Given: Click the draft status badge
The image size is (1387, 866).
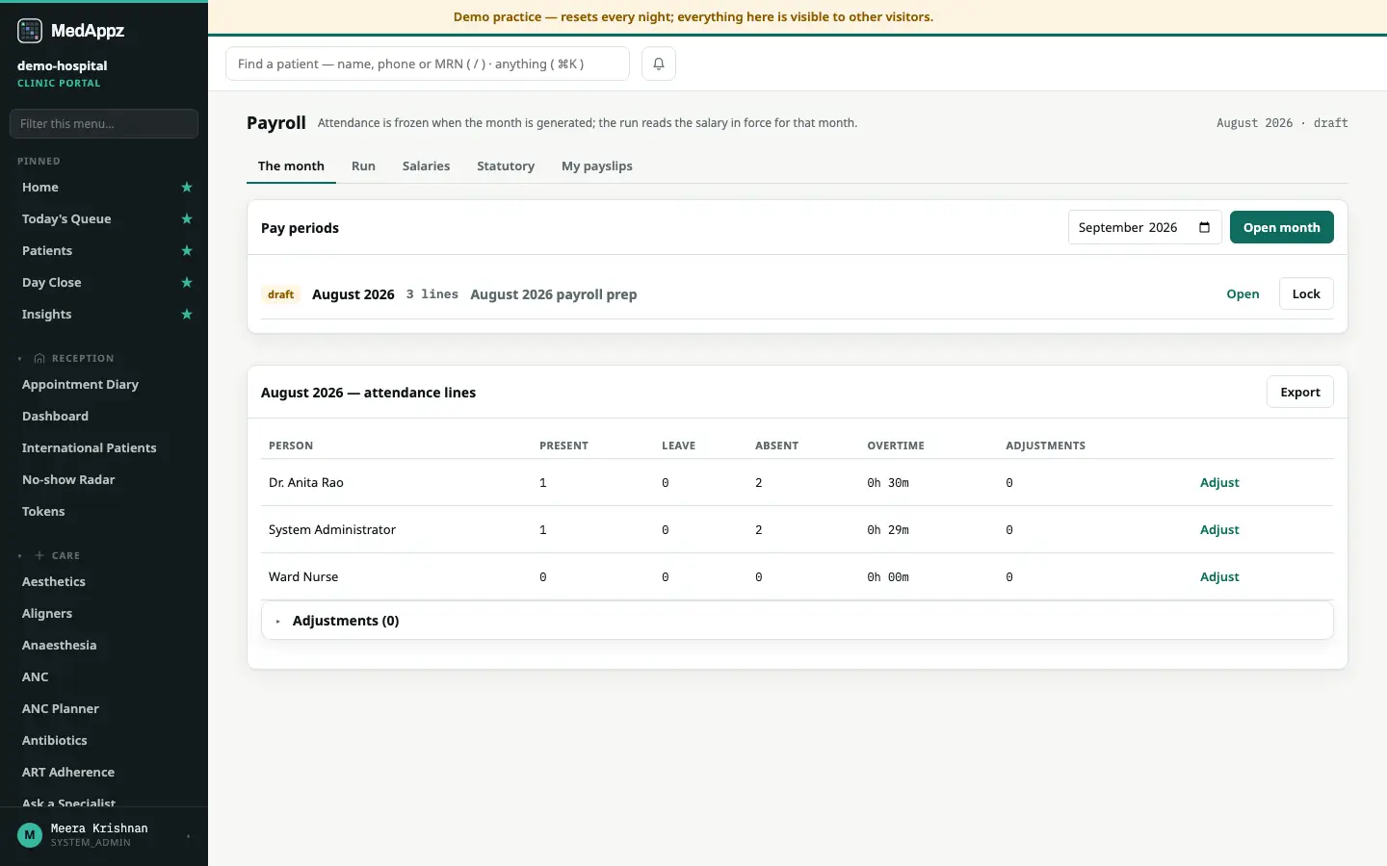Looking at the screenshot, I should (281, 294).
